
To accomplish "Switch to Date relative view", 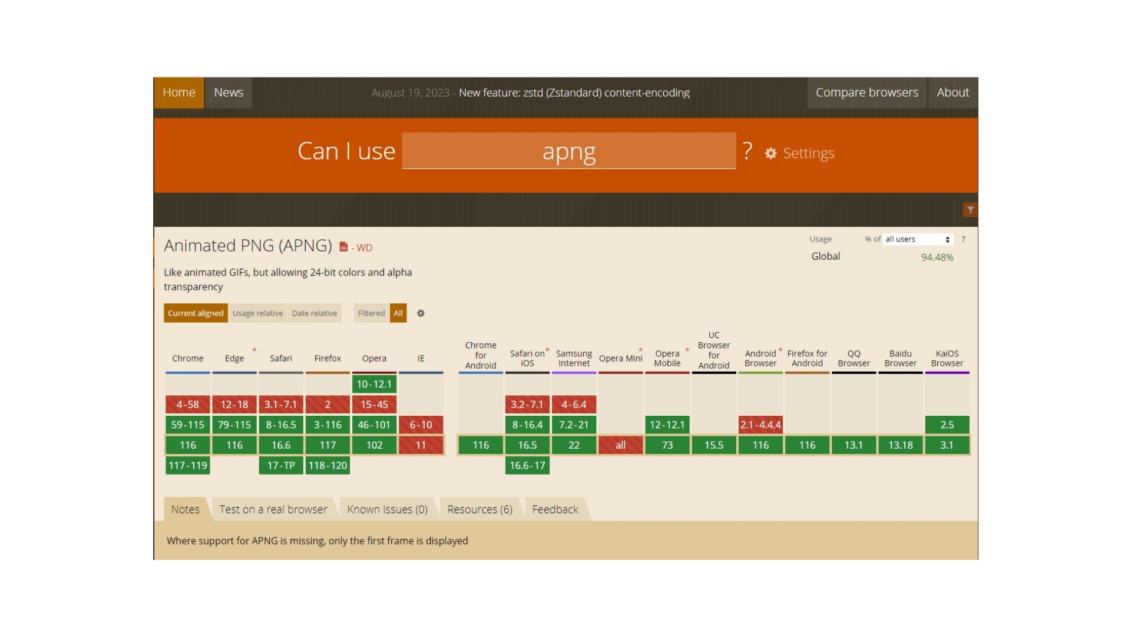I will (x=314, y=313).
